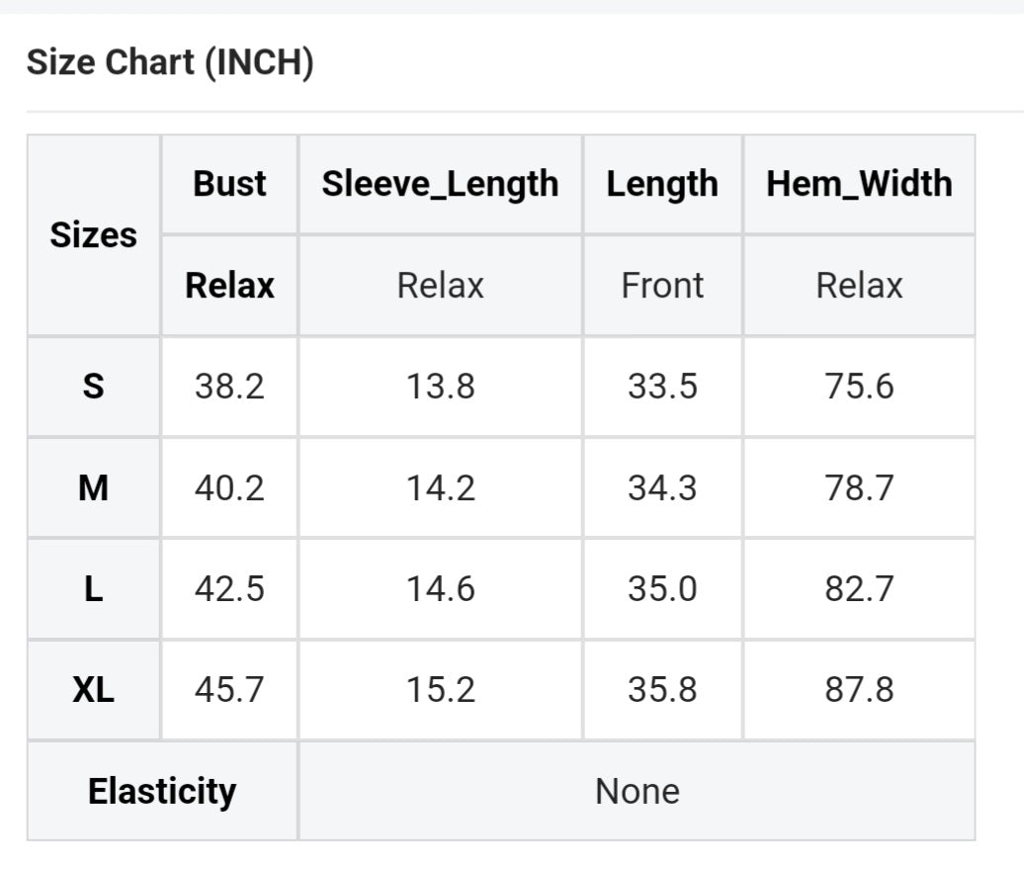Click the Front subheader under Length
This screenshot has width=1024, height=869.
pos(661,286)
